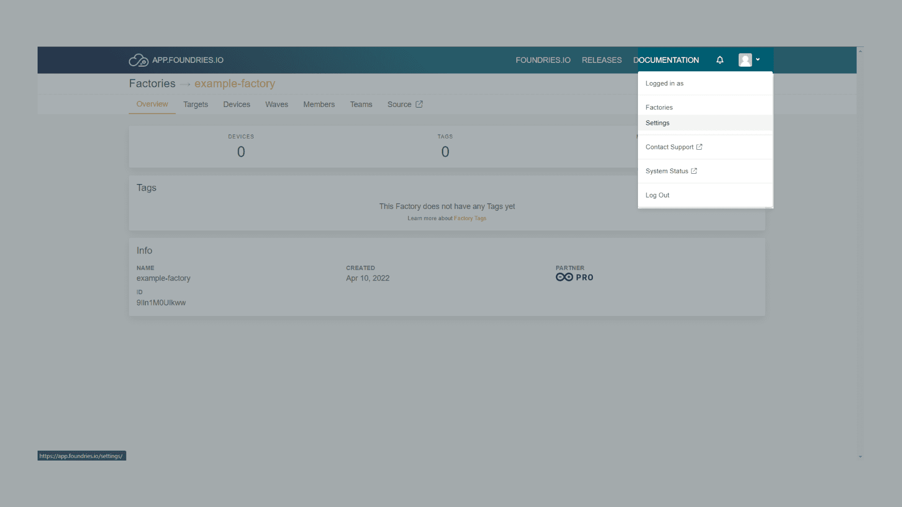This screenshot has height=507, width=902.
Task: Click the Factories breadcrumb link
Action: coord(152,84)
